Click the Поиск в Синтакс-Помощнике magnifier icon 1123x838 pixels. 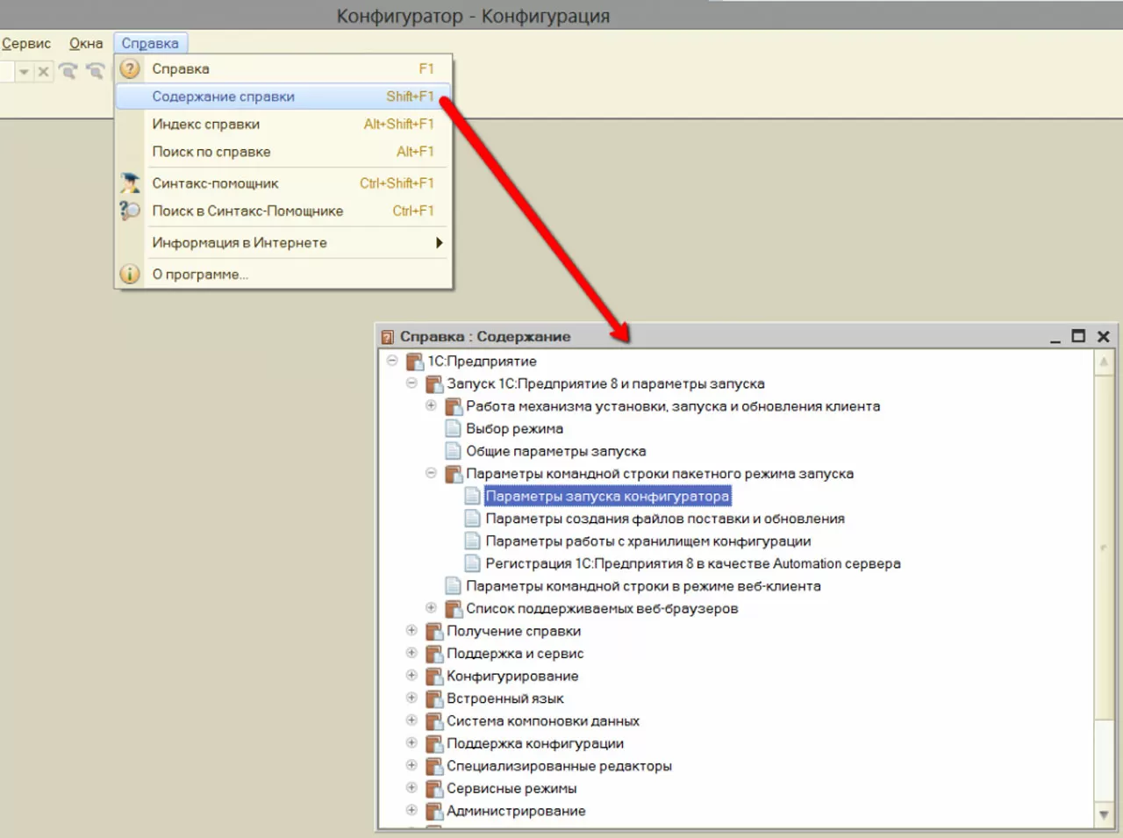tap(130, 211)
